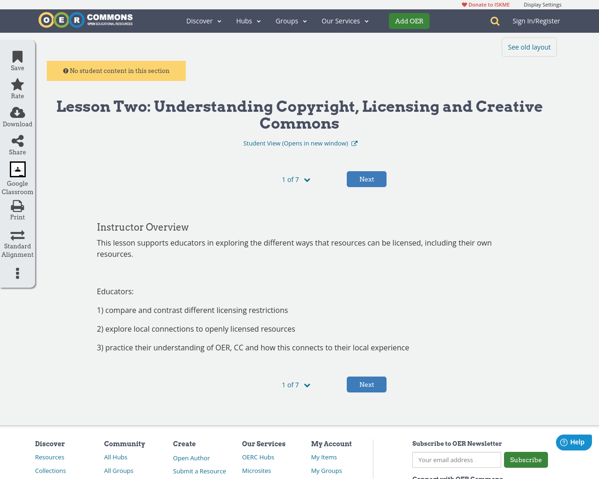The image size is (599, 479).
Task: Click the Help chat button
Action: tap(574, 442)
